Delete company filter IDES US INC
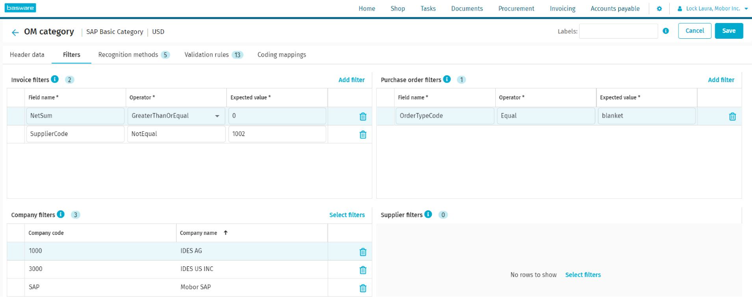 pos(363,270)
